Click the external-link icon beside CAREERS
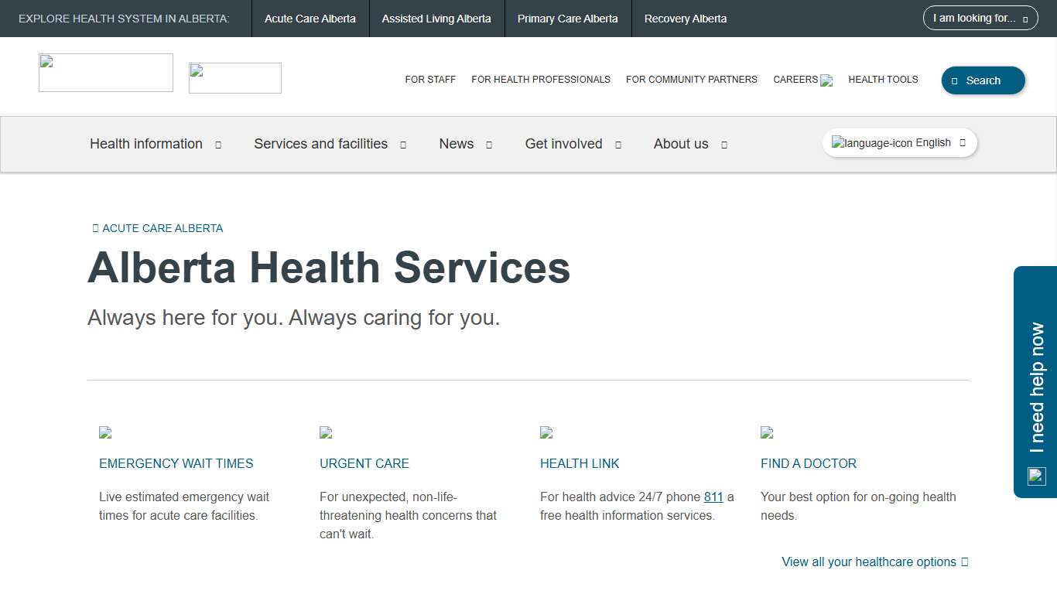The image size is (1057, 594). [825, 80]
